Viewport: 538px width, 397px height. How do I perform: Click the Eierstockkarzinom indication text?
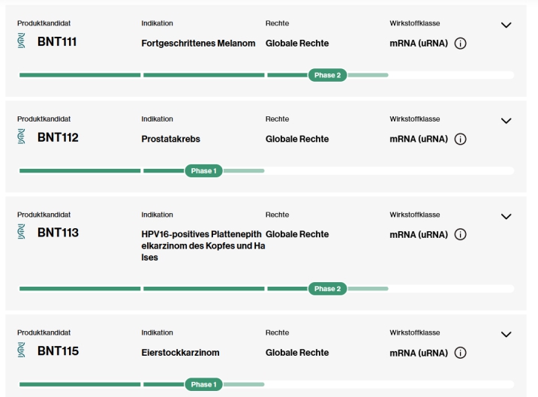pyautogui.click(x=180, y=353)
